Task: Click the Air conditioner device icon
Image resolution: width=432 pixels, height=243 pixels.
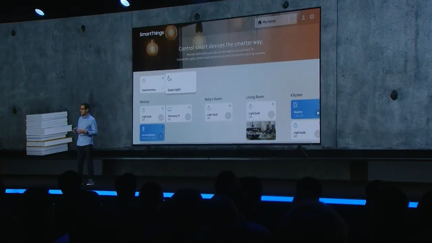Action: [x=143, y=129]
